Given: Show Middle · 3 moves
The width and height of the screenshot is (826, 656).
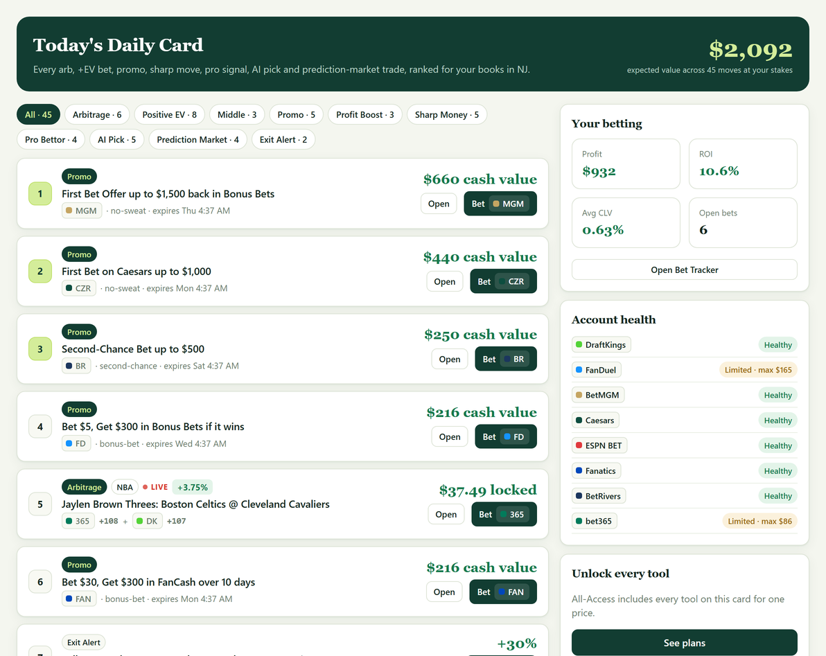Looking at the screenshot, I should (x=237, y=115).
